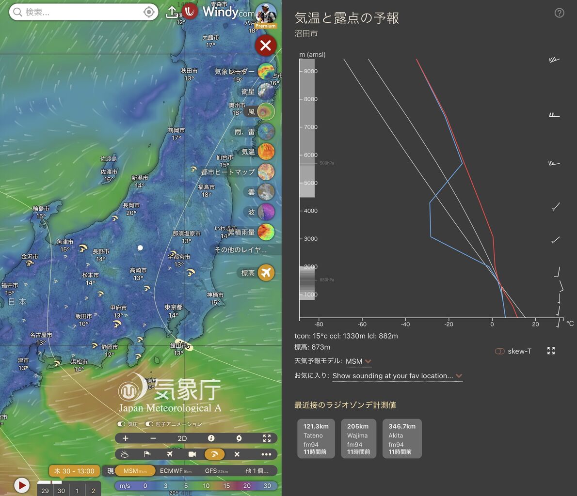Image resolution: width=577 pixels, height=496 pixels.
Task: Open more POI options (three dots)
Action: pos(266,454)
